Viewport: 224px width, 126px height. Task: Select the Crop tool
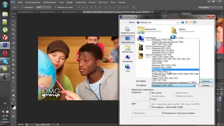13,34
